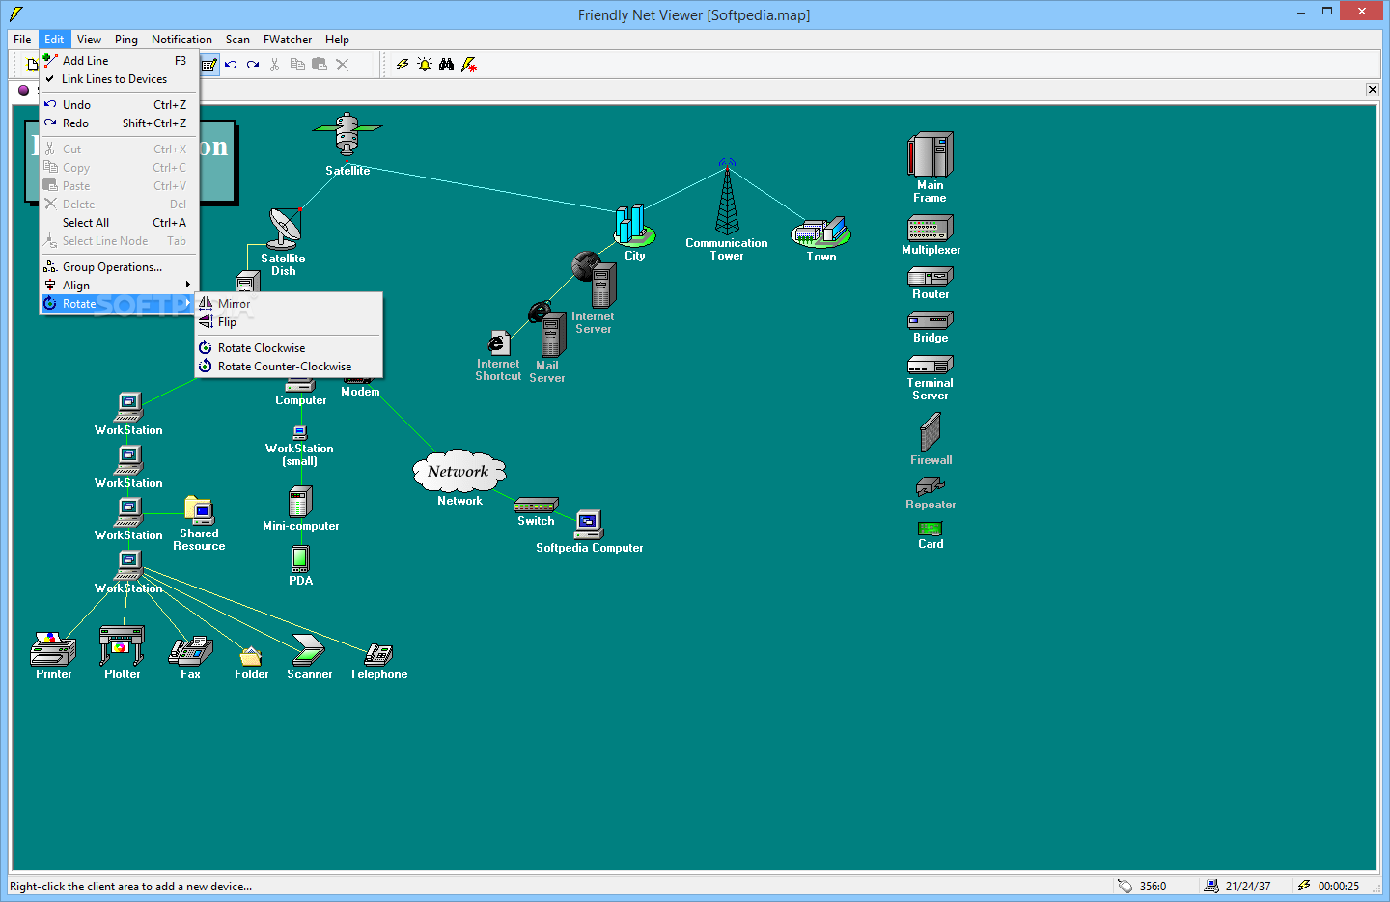Select Rotate Clockwise option
Viewport: 1390px width, 902px height.
coord(289,348)
